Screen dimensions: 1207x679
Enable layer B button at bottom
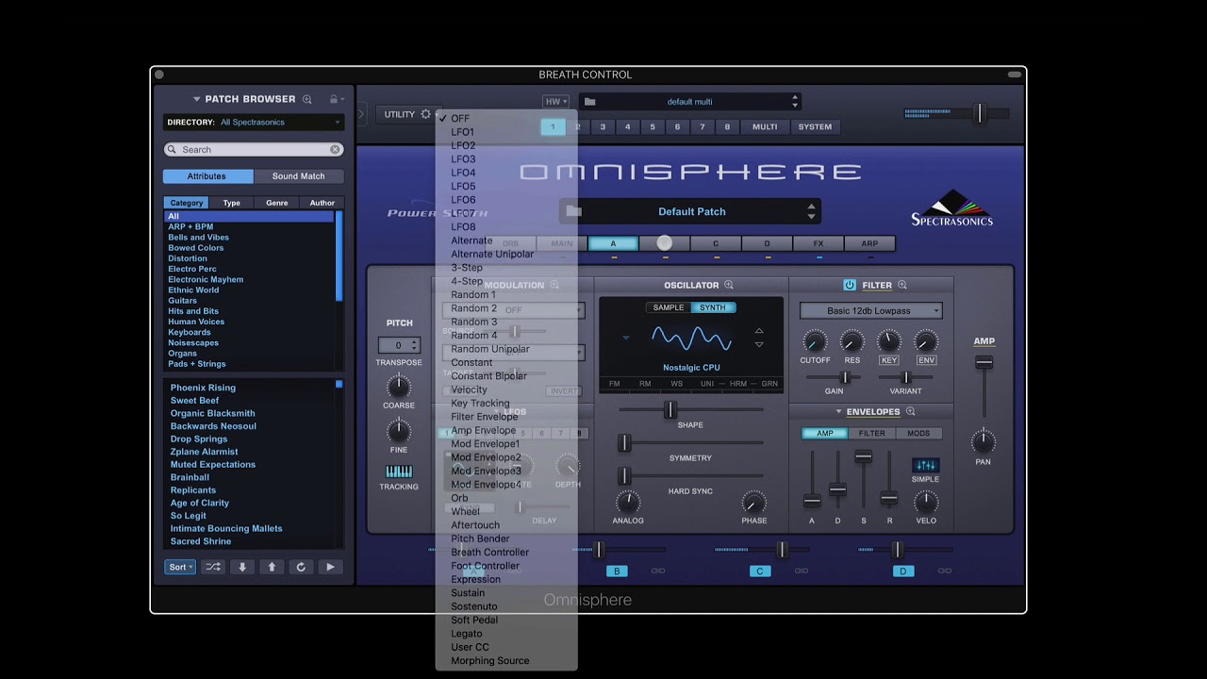tap(618, 571)
